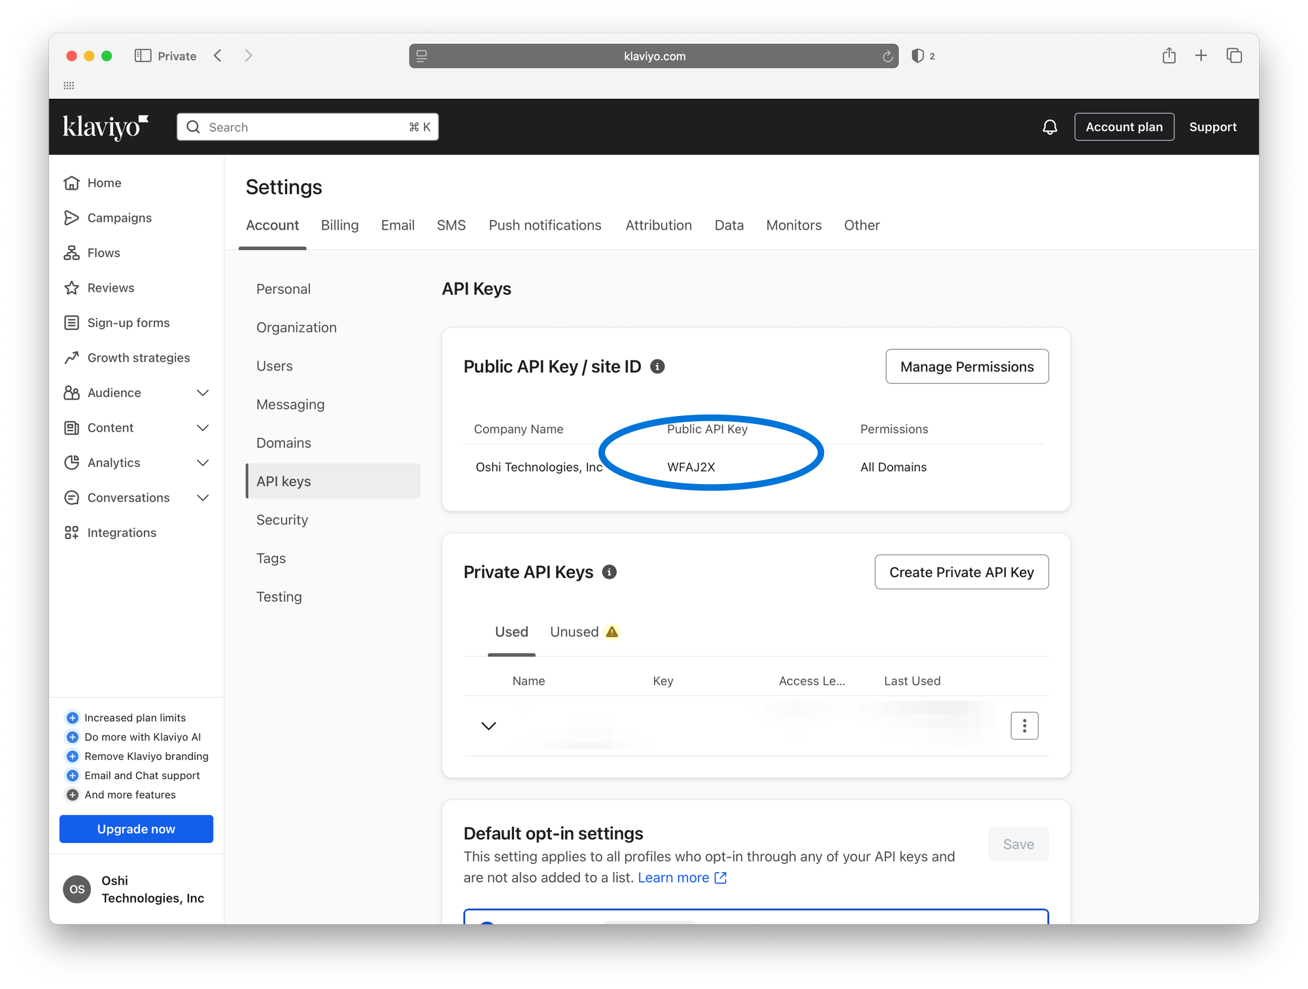Image resolution: width=1308 pixels, height=989 pixels.
Task: Open the notifications bell
Action: (1050, 127)
